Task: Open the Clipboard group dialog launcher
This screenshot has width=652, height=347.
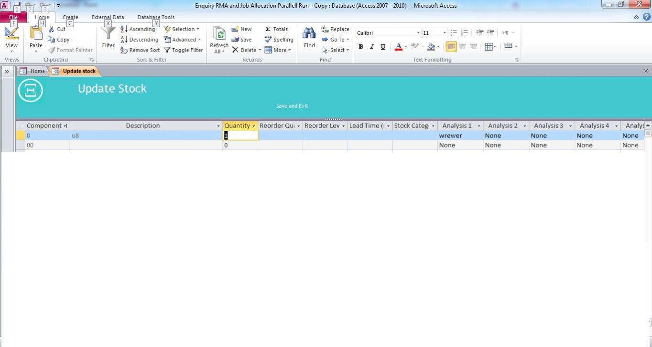Action: coord(92,60)
